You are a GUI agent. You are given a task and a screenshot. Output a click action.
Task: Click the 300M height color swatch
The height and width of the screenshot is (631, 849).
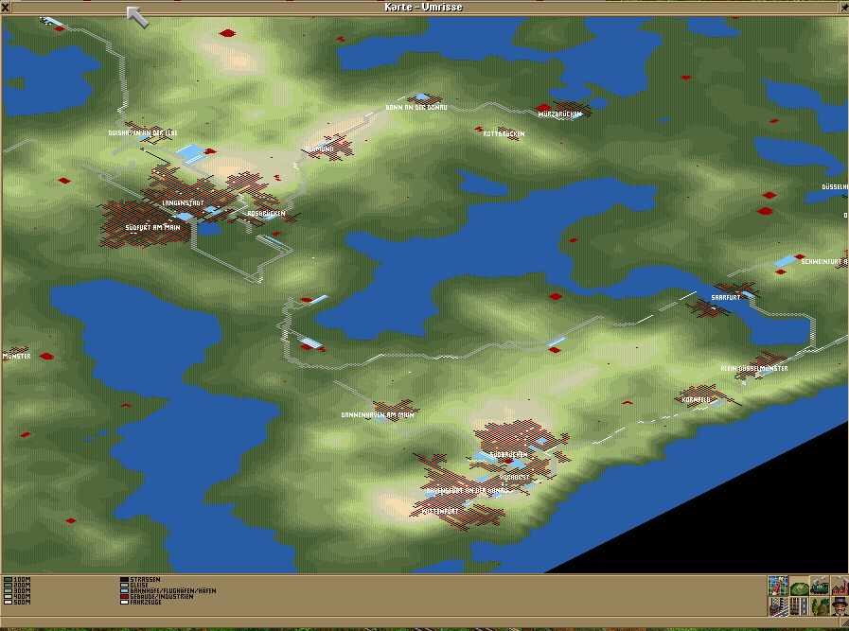8,591
